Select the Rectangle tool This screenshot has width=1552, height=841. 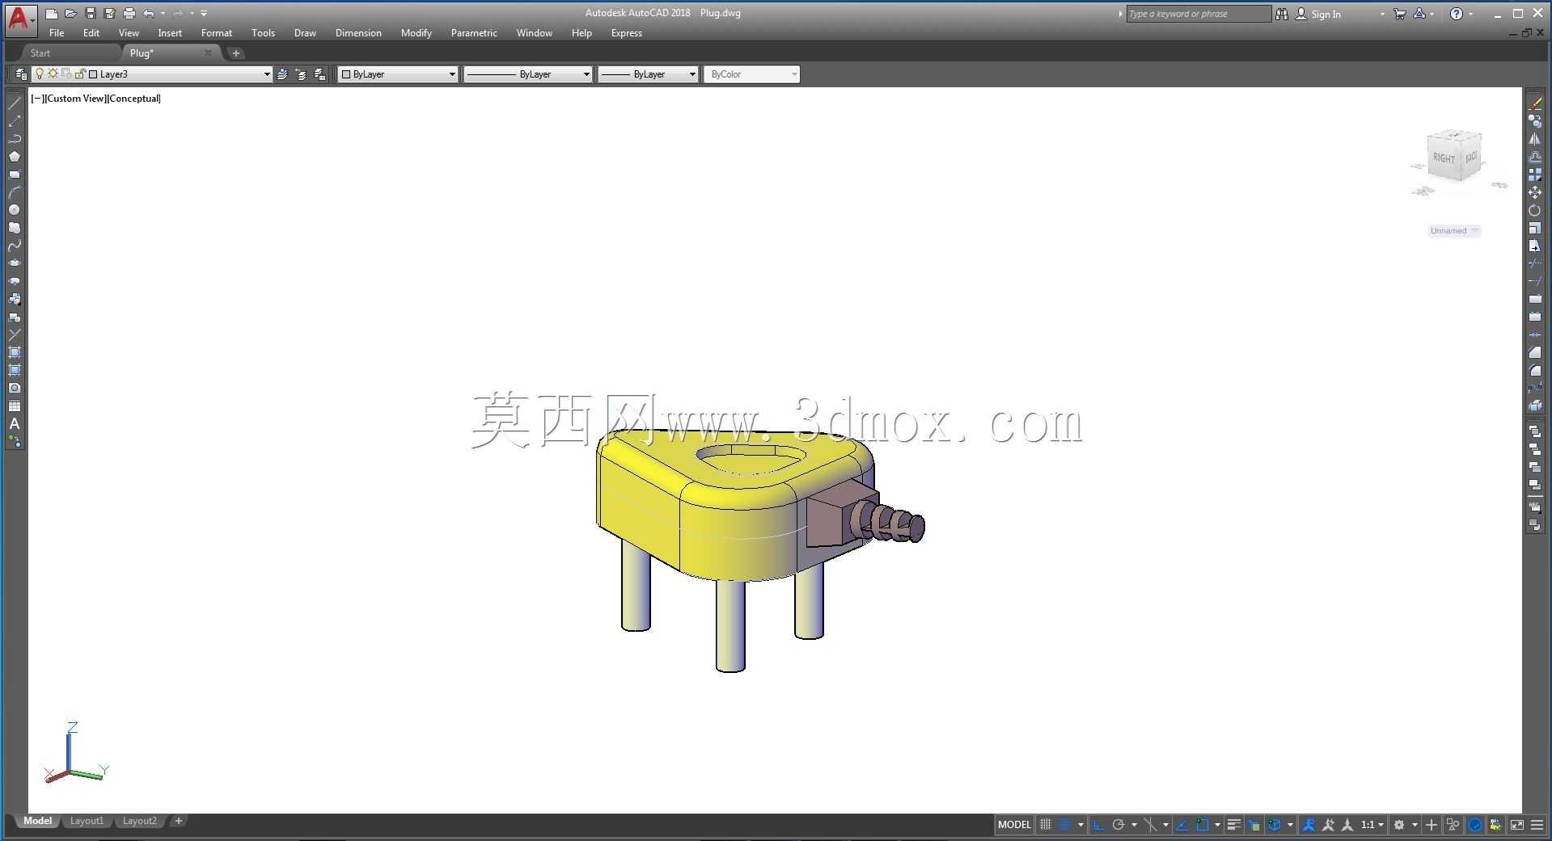click(14, 175)
